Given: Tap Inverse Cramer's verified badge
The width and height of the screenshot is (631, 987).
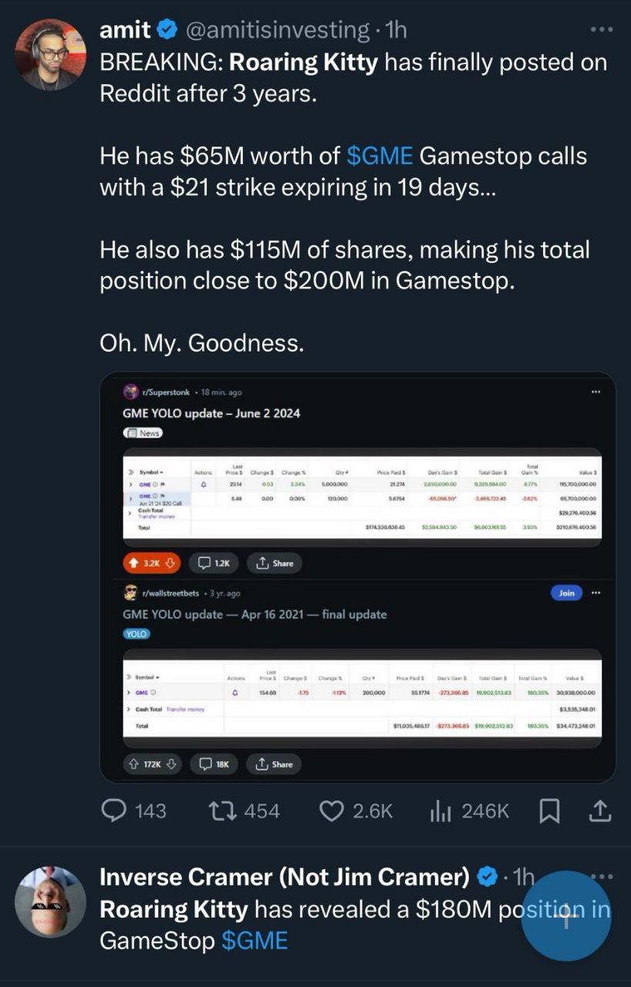Looking at the screenshot, I should pos(486,877).
